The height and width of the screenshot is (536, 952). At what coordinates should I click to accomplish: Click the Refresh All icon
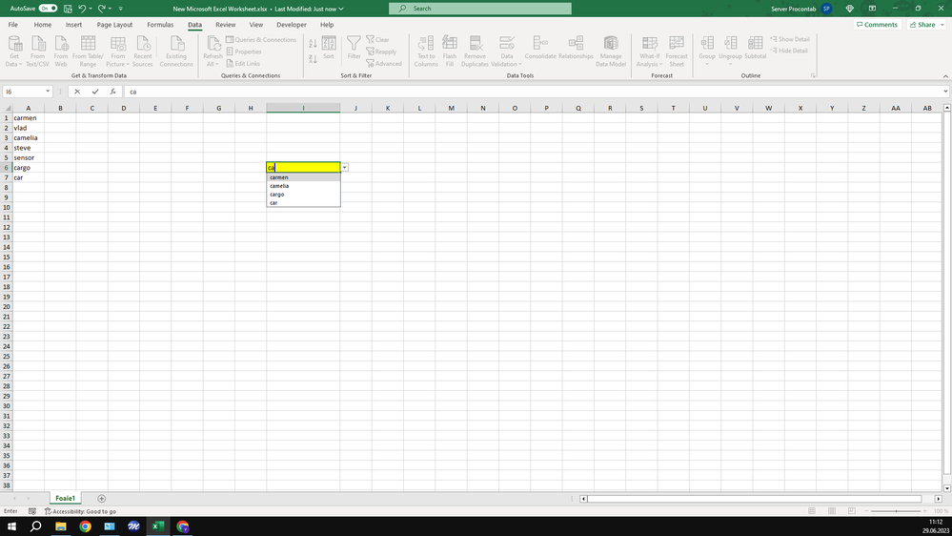click(213, 44)
